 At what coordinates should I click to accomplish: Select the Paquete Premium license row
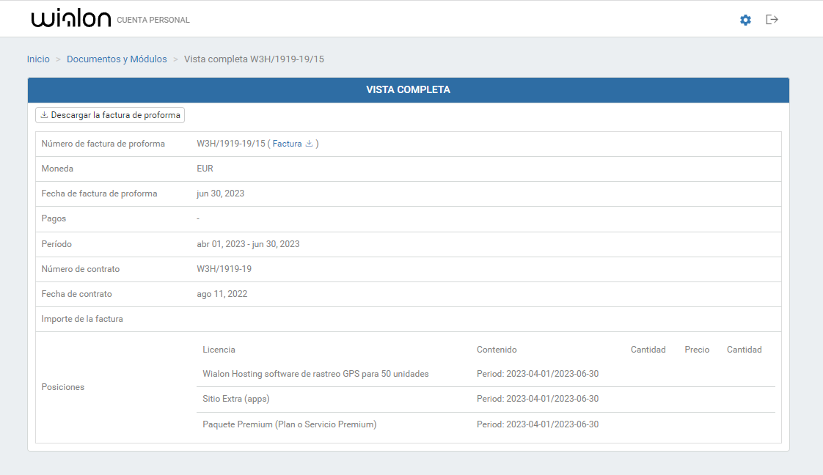(x=289, y=424)
